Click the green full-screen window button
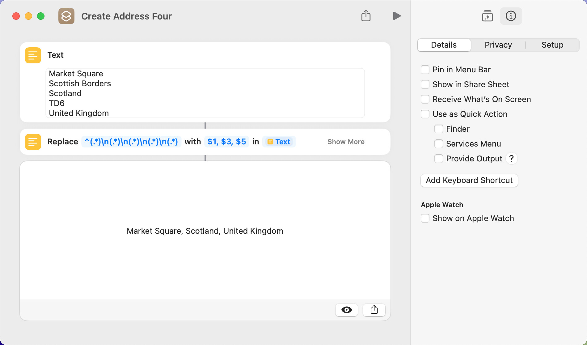The width and height of the screenshot is (587, 345). tap(41, 16)
